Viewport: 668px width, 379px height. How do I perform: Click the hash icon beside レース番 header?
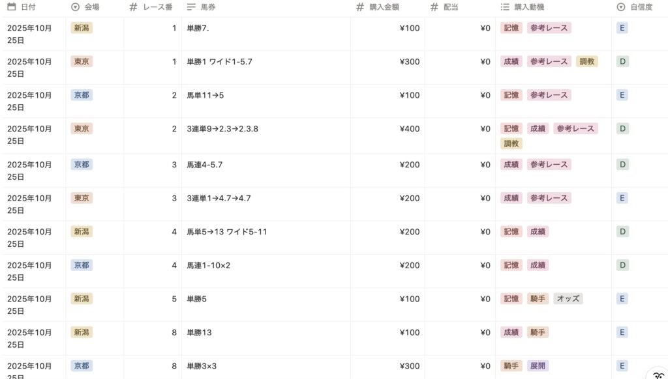pyautogui.click(x=133, y=7)
